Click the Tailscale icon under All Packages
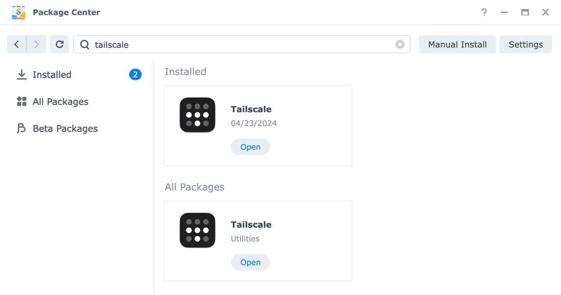The width and height of the screenshot is (561, 295). tap(197, 230)
